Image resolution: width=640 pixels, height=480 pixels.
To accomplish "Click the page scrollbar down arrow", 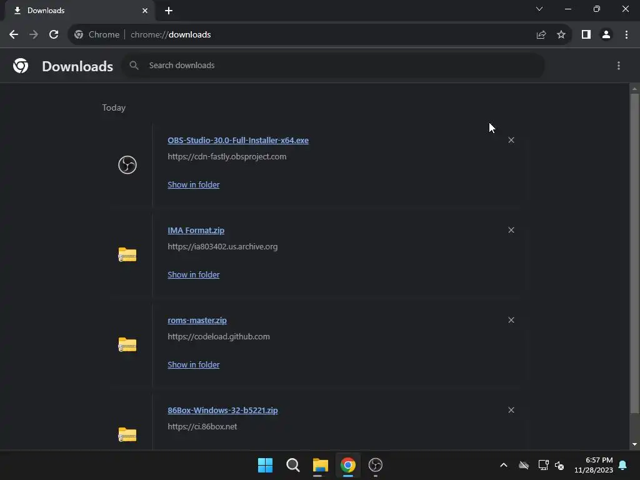I will [x=634, y=444].
